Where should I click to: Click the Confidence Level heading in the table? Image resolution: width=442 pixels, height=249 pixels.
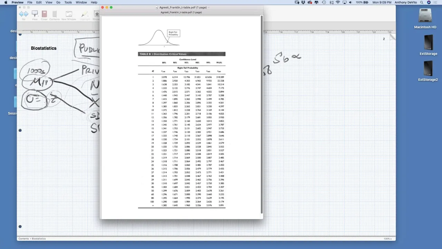pos(188,59)
